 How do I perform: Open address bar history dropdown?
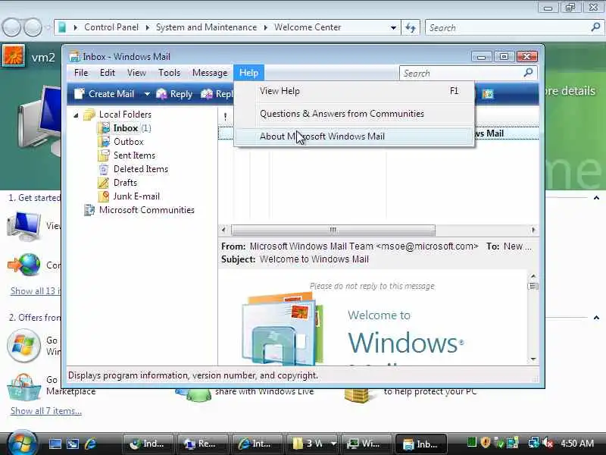tap(393, 27)
